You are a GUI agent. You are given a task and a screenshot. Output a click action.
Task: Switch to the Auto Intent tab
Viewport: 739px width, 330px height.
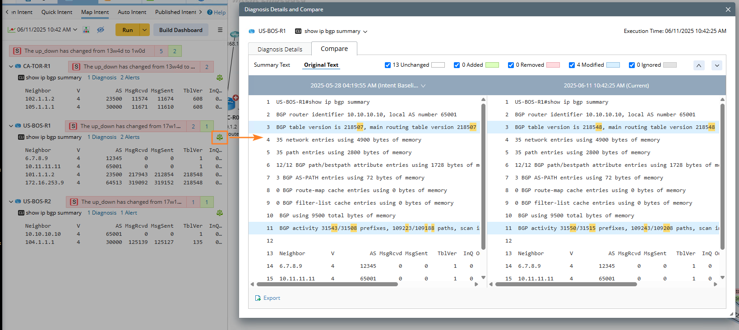pyautogui.click(x=132, y=12)
